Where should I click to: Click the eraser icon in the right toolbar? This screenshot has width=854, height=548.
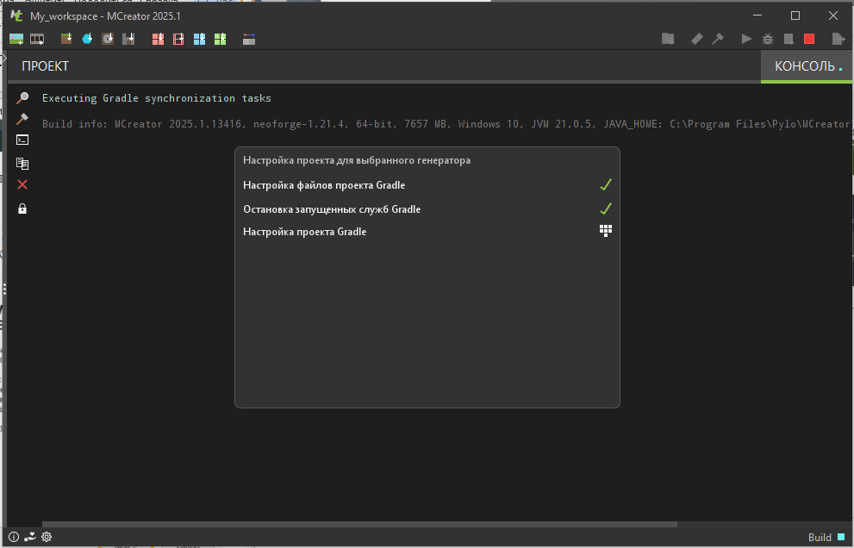click(x=696, y=39)
